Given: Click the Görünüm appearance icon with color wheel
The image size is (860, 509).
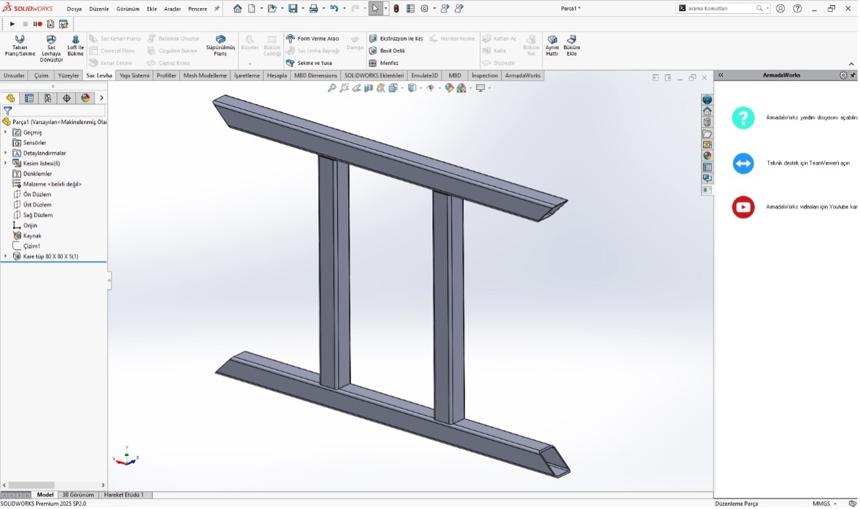Looking at the screenshot, I should click(86, 98).
